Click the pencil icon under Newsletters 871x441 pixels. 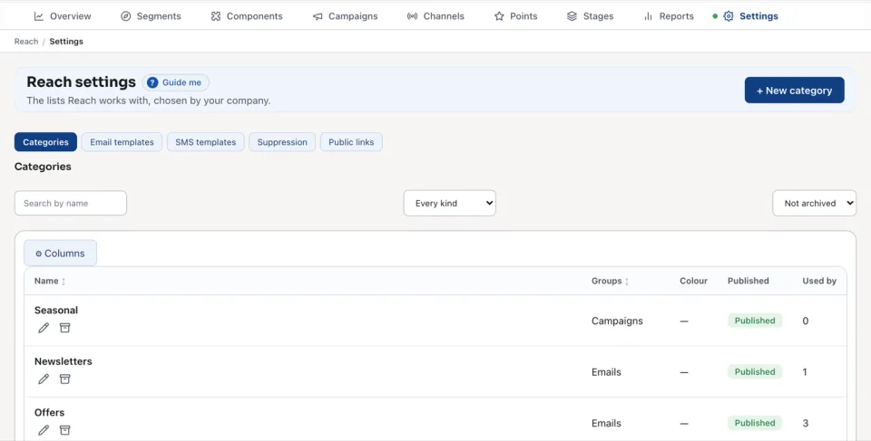click(44, 379)
